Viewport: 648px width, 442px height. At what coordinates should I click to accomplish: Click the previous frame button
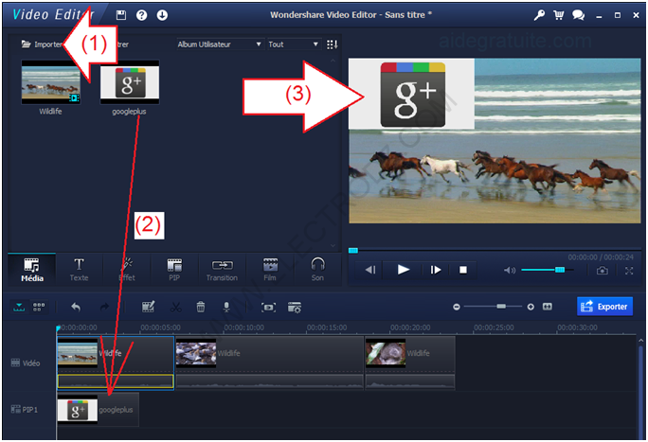(x=370, y=270)
